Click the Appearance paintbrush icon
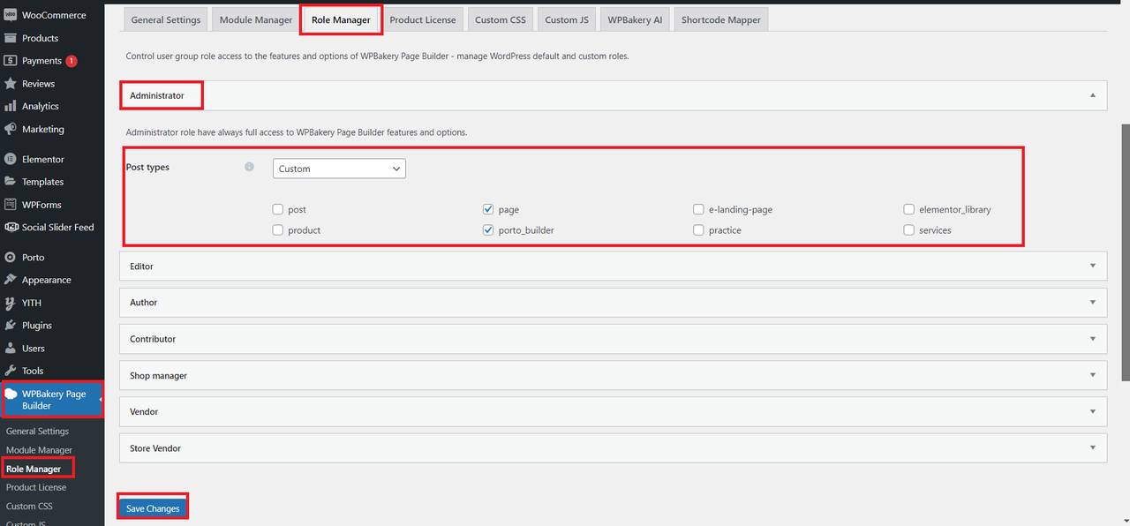This screenshot has height=526, width=1130. [x=11, y=280]
